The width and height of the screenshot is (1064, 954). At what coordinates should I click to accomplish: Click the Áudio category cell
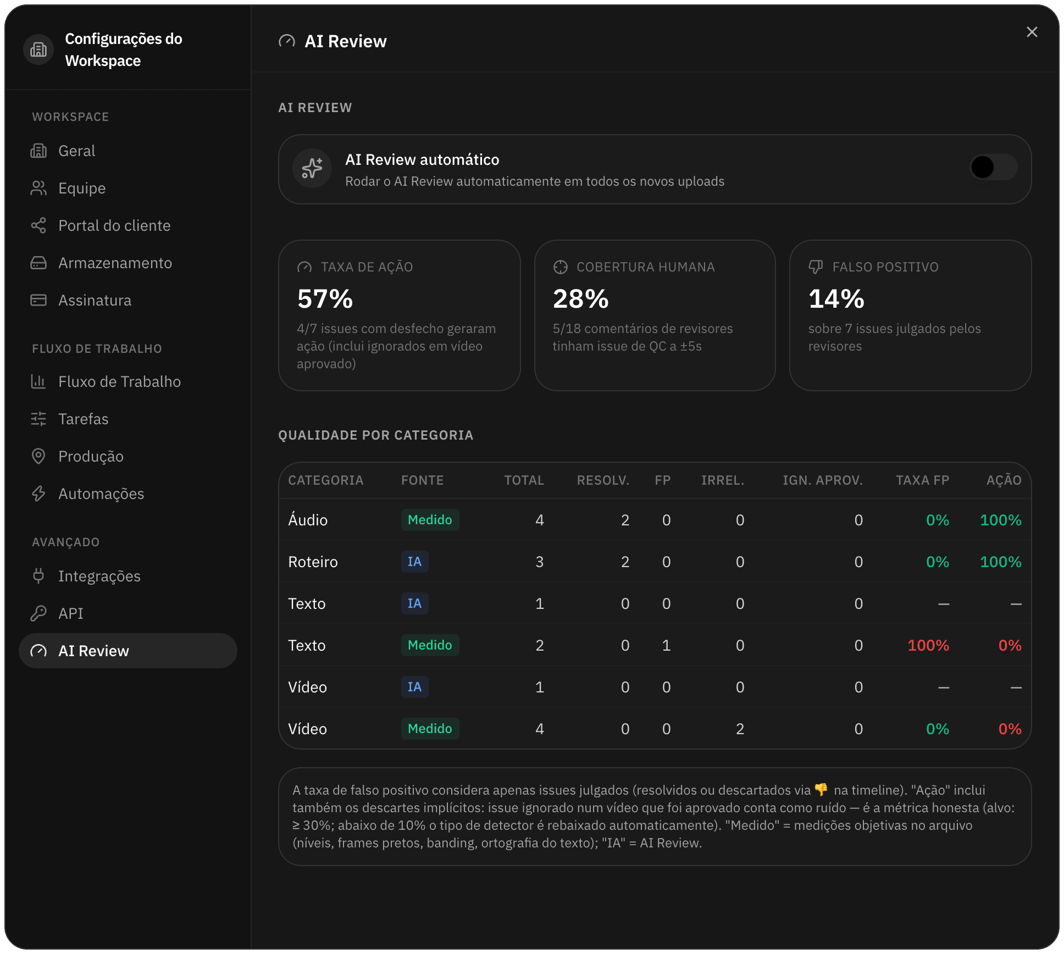[308, 520]
